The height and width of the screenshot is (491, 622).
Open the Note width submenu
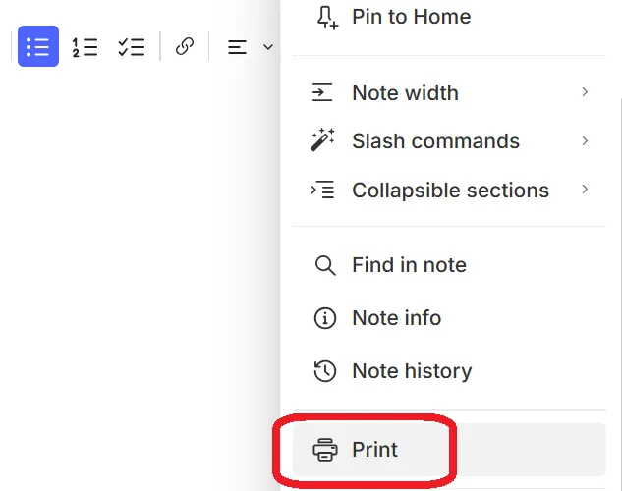click(449, 92)
